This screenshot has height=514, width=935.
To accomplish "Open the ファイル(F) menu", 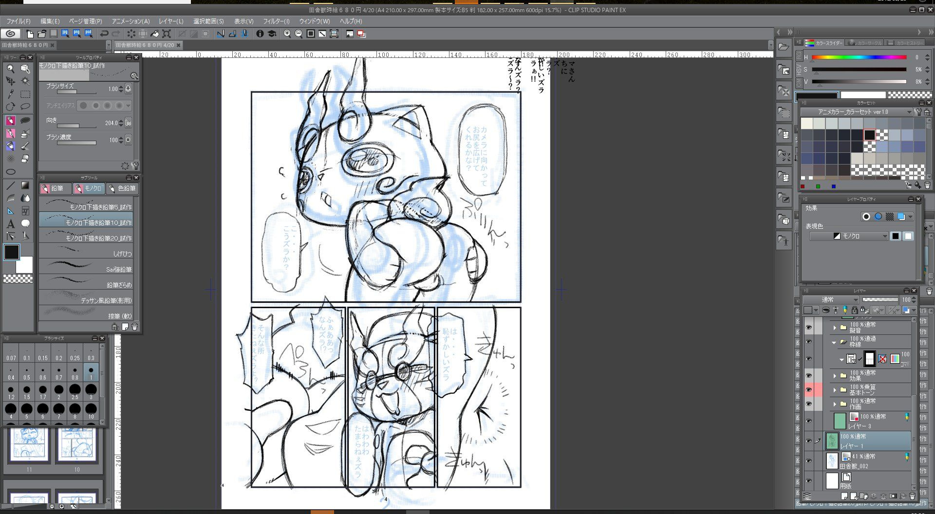I will [x=18, y=21].
